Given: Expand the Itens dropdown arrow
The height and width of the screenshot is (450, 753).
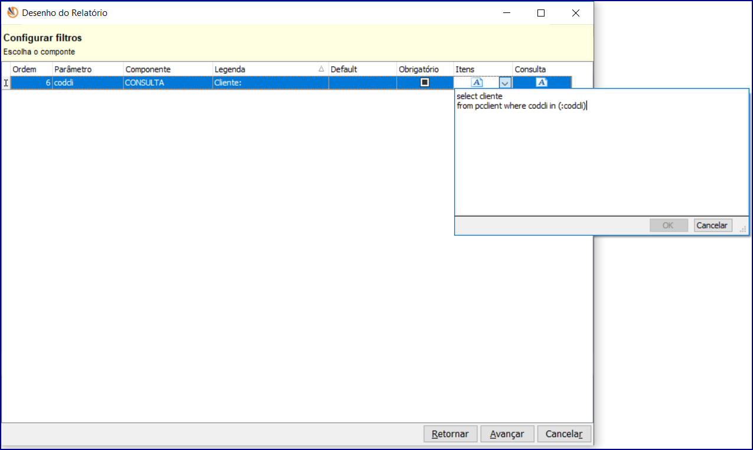Looking at the screenshot, I should coord(505,83).
